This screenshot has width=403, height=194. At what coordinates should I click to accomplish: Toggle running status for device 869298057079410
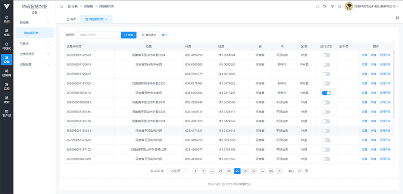326,159
